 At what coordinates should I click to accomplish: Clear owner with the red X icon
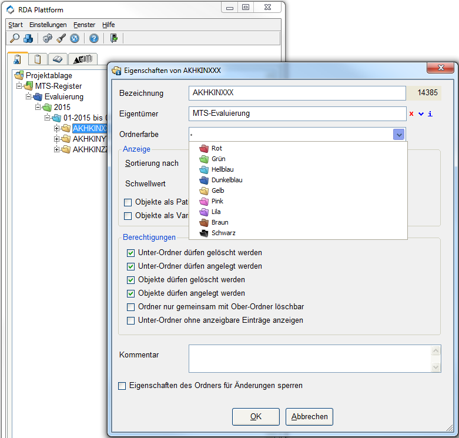pyautogui.click(x=411, y=113)
